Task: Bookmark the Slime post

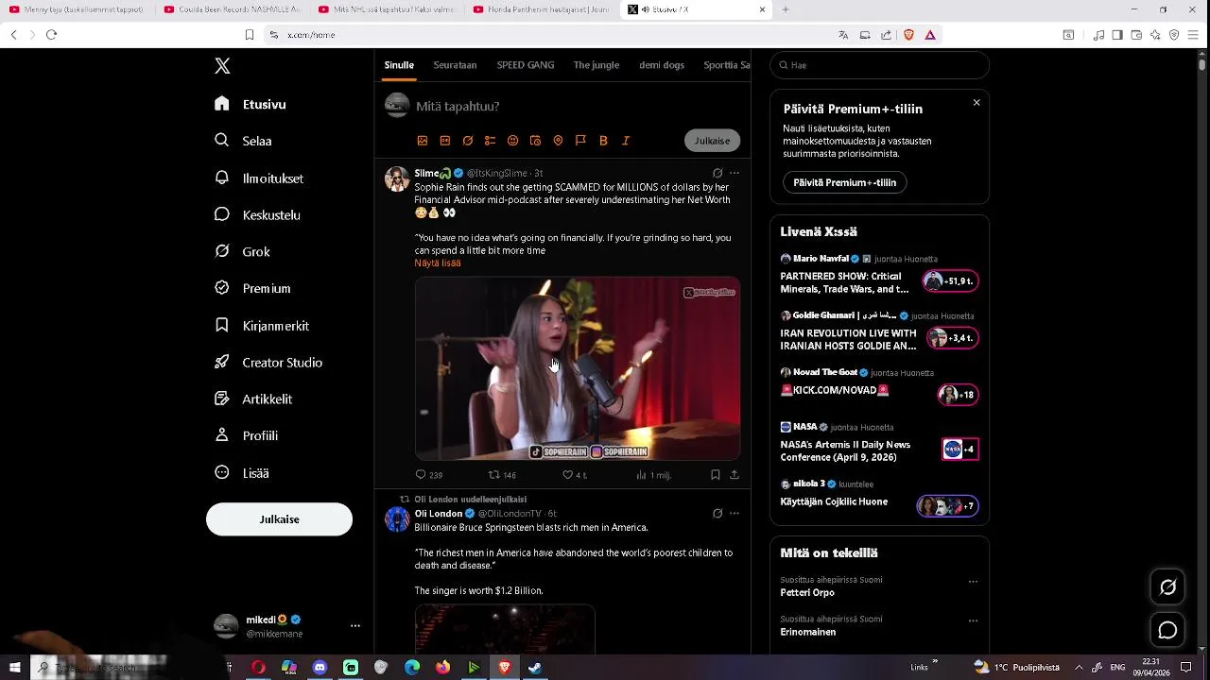Action: (716, 475)
